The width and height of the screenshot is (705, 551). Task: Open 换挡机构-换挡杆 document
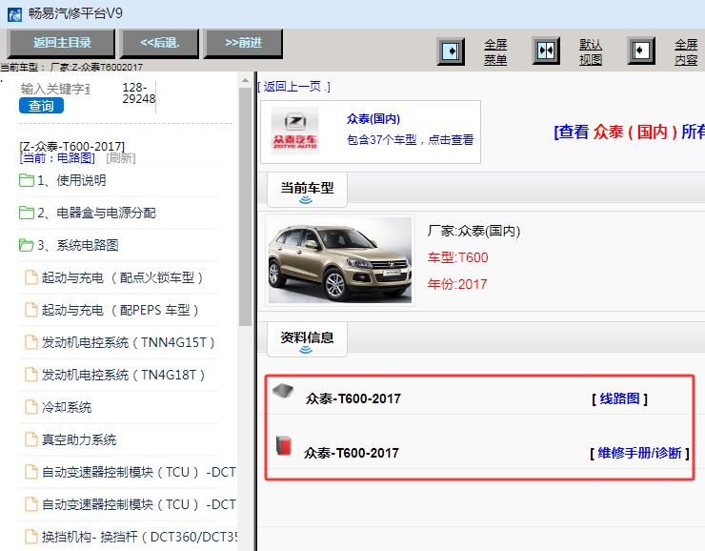pos(139,537)
